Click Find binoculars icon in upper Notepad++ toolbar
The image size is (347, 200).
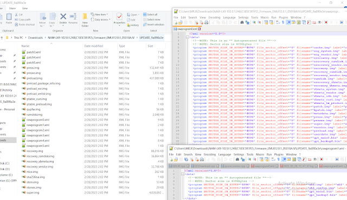click(x=242, y=22)
